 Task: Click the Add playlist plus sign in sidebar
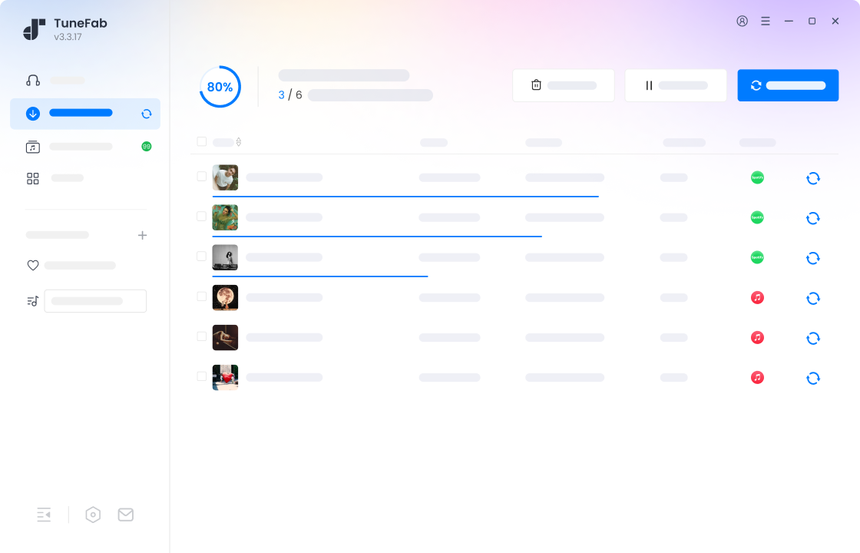pyautogui.click(x=142, y=235)
